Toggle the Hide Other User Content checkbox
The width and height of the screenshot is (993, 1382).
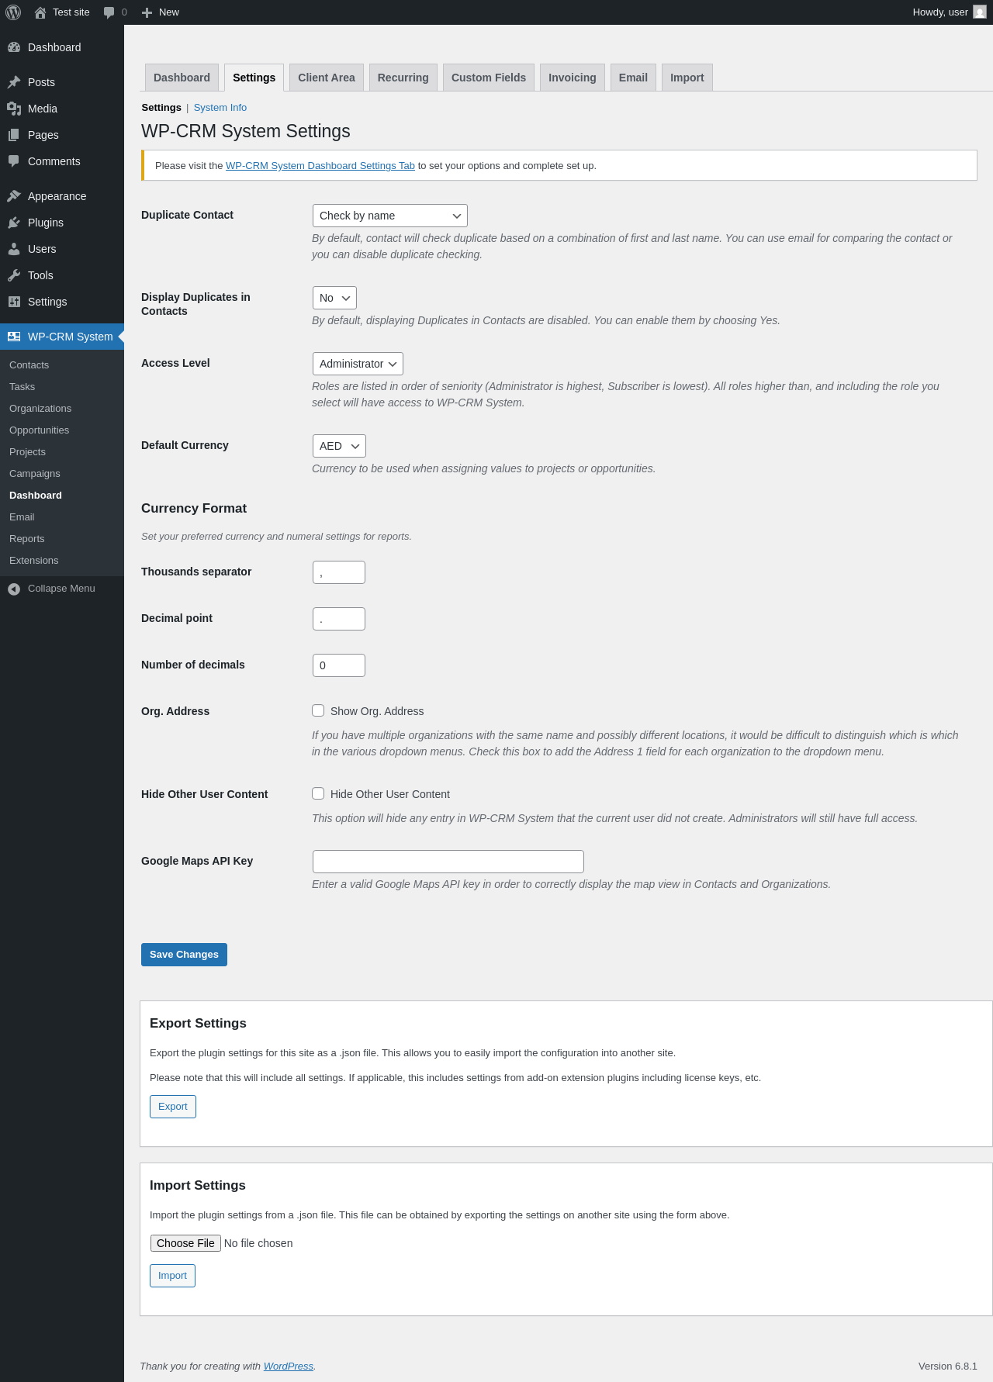318,793
